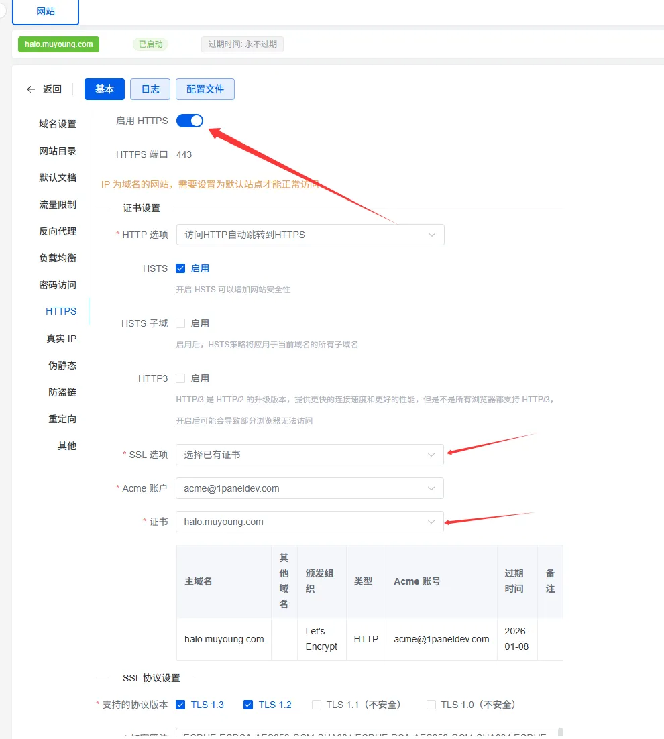Viewport: 664px width, 739px height.
Task: Open 重定向 in the sidebar
Action: 62,419
